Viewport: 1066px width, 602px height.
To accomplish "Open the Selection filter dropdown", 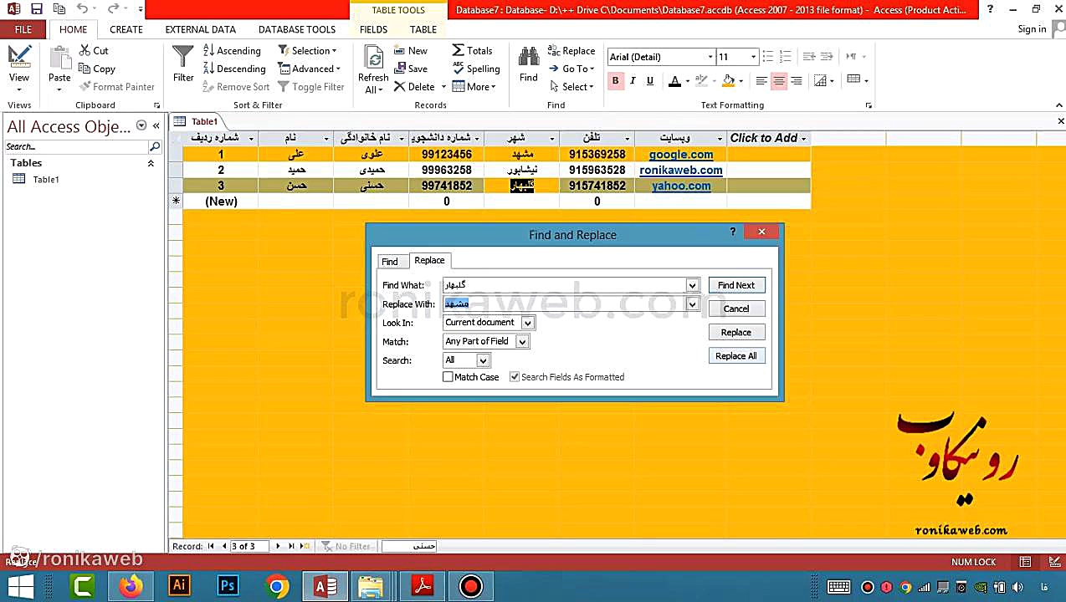I will (x=307, y=50).
